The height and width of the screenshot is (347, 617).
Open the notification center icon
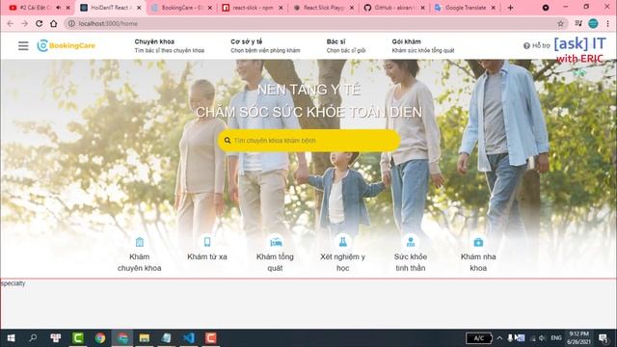(x=603, y=338)
